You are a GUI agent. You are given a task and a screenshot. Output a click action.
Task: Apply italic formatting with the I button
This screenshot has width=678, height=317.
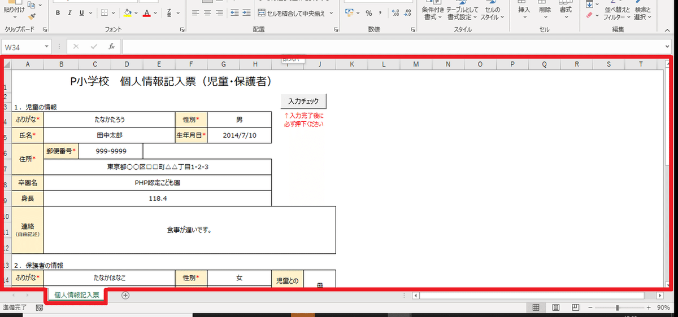70,13
